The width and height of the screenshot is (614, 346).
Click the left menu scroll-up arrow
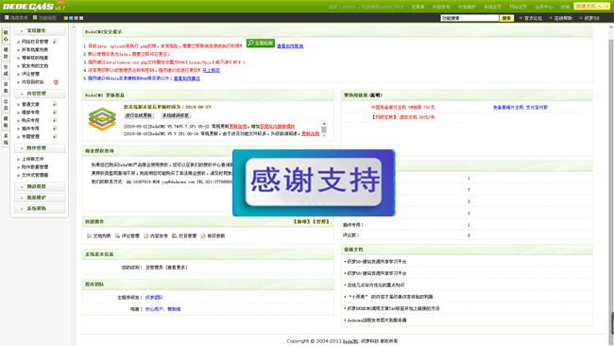(74, 27)
